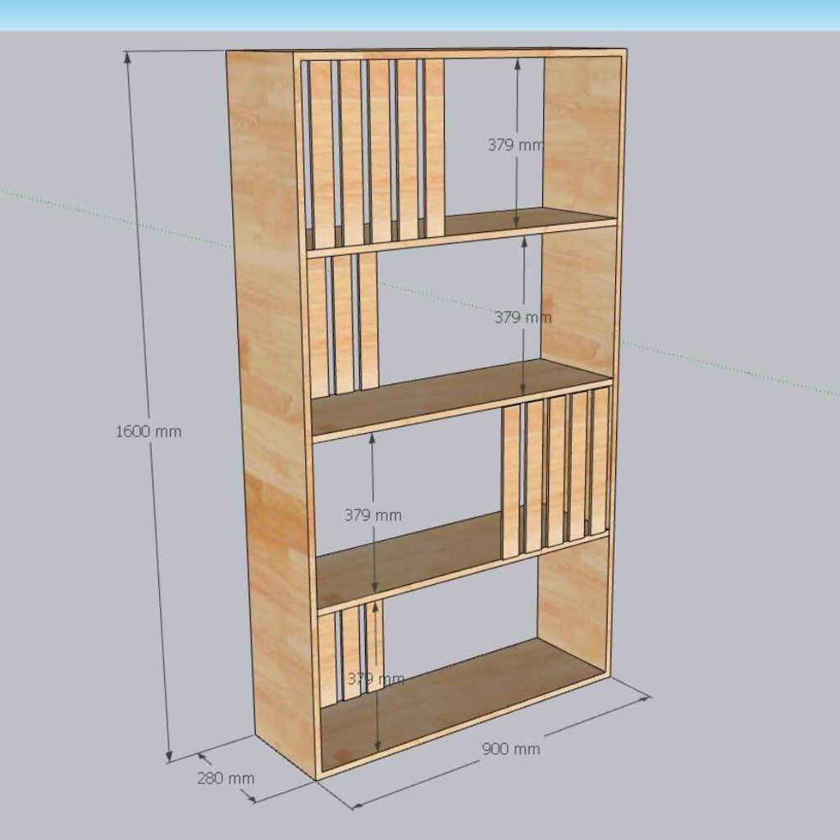Select the 1600 mm height dimension label
Image resolution: width=840 pixels, height=840 pixels.
click(x=148, y=431)
